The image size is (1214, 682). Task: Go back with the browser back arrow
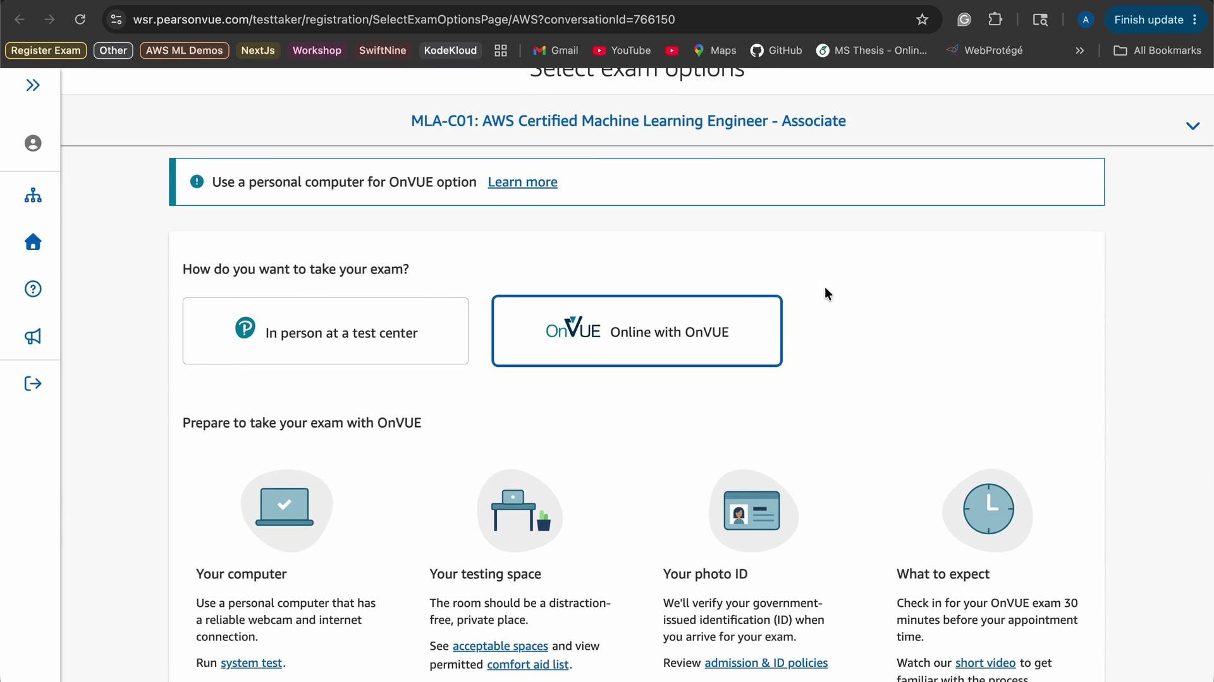[20, 20]
